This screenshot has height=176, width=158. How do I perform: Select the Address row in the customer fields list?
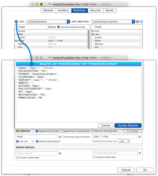(116, 44)
